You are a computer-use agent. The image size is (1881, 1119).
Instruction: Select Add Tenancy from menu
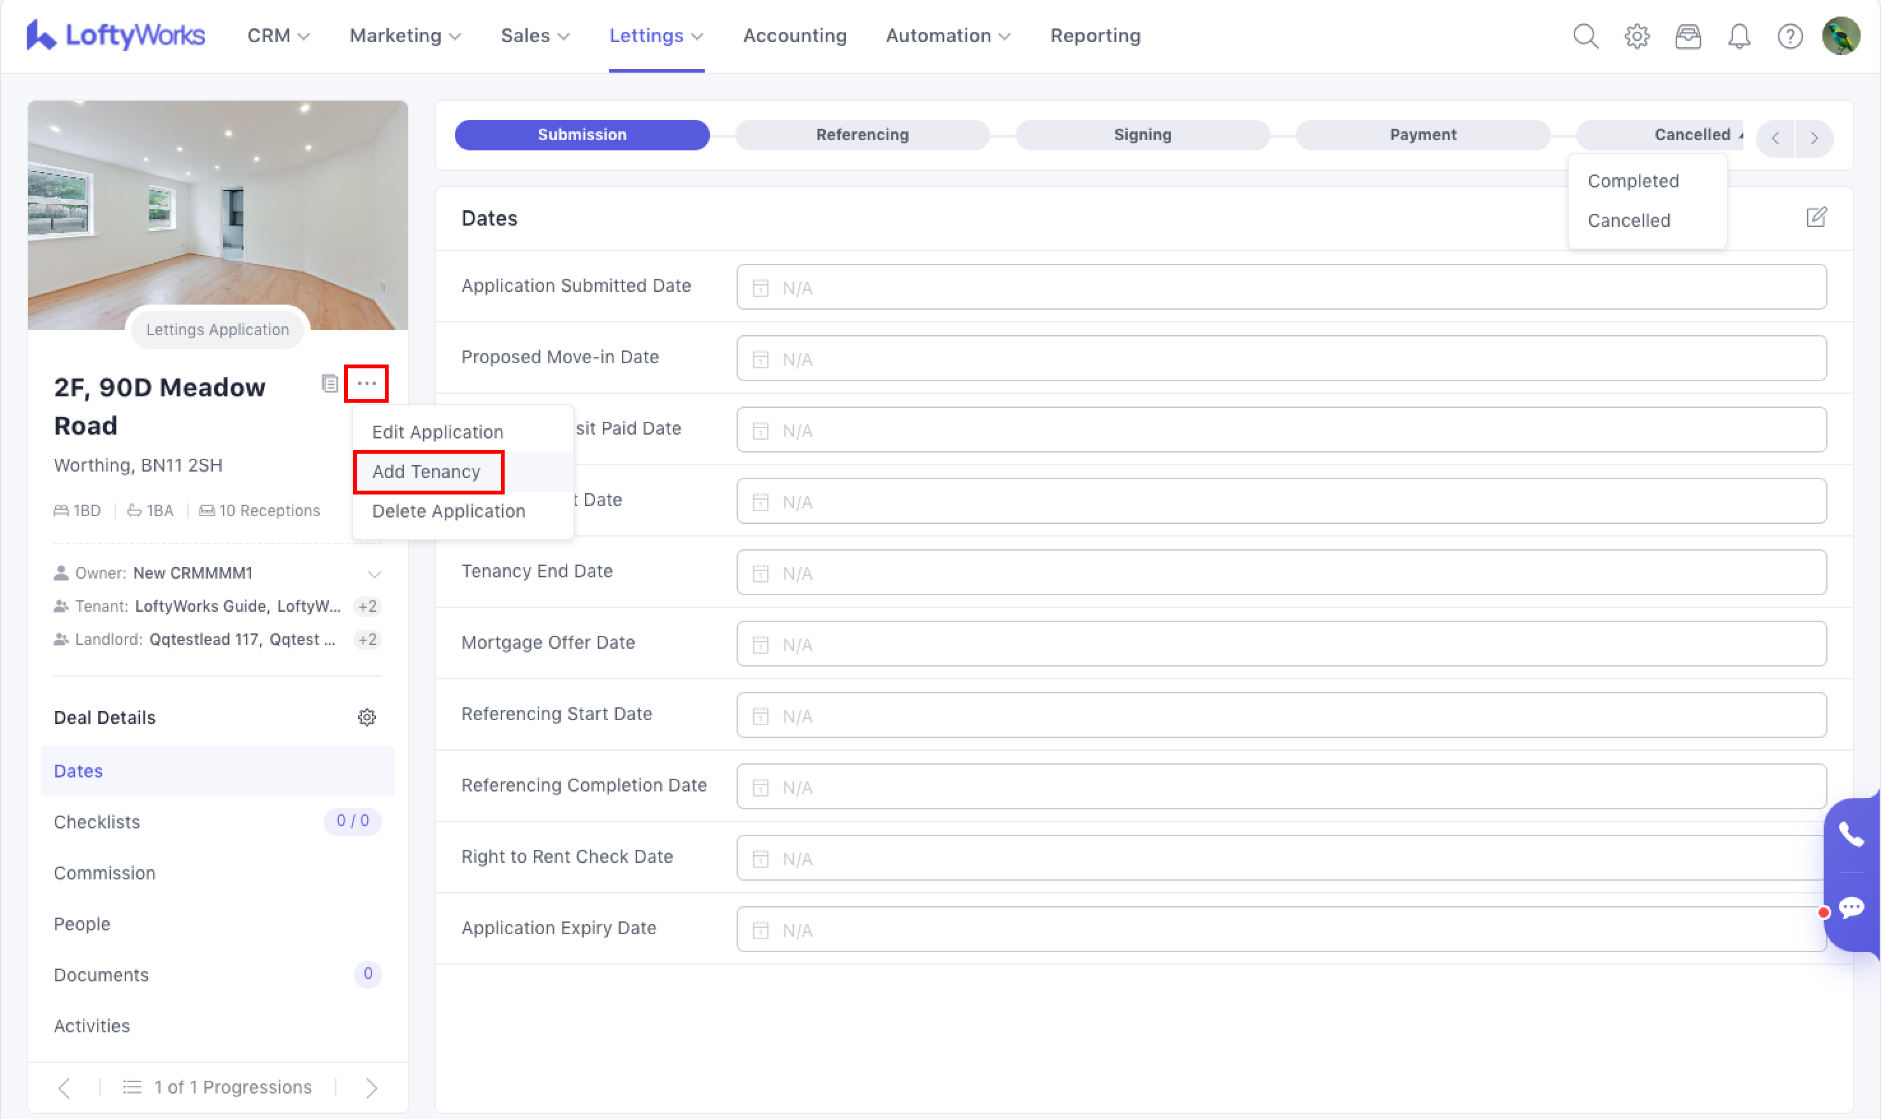[427, 472]
